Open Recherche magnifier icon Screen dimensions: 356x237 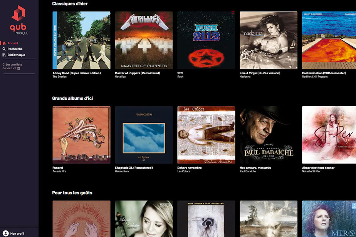pyautogui.click(x=4, y=49)
